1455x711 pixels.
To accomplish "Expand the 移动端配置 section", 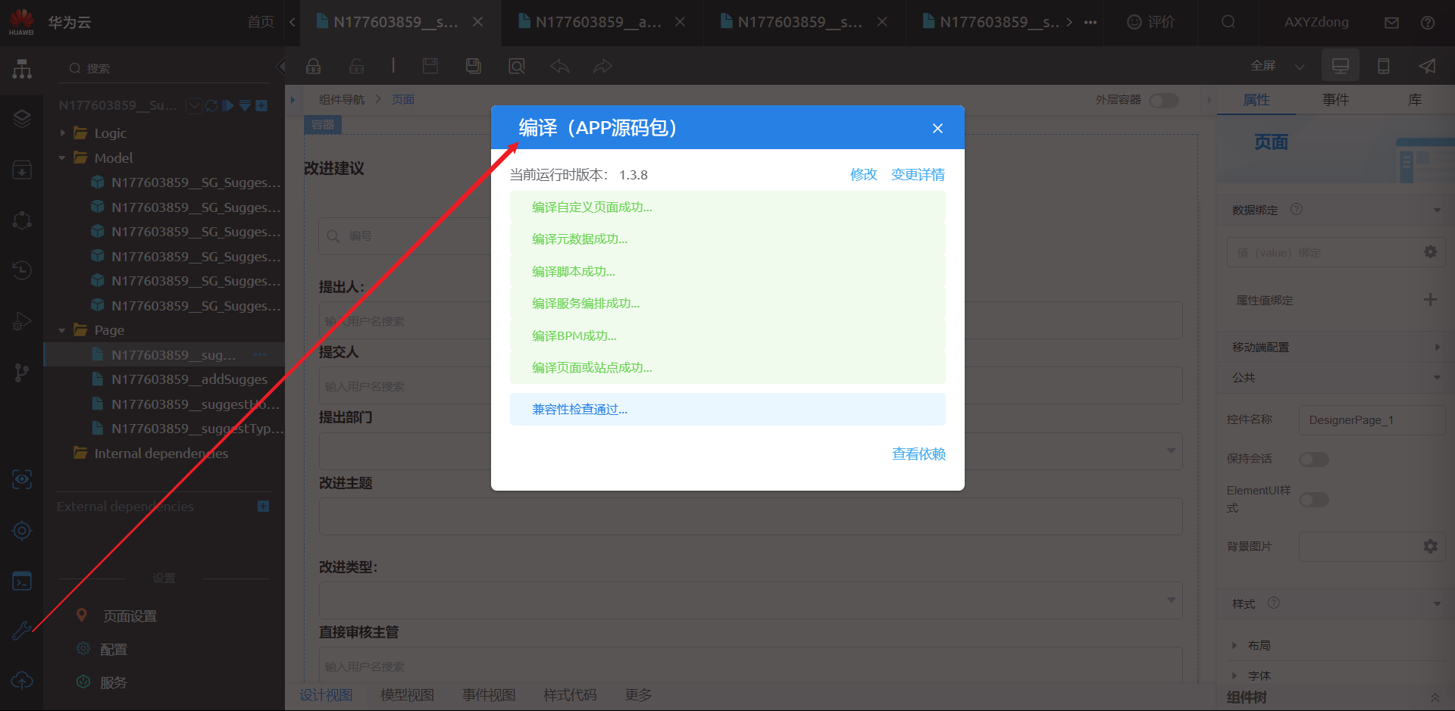I will pyautogui.click(x=1437, y=347).
